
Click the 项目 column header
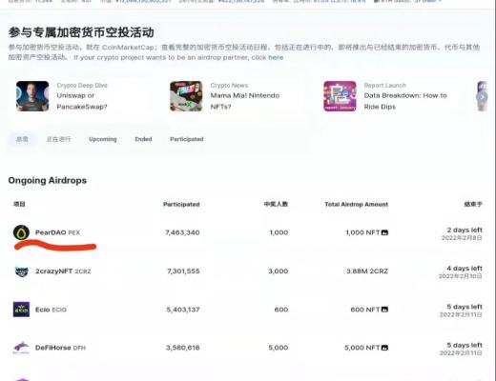[x=19, y=204]
